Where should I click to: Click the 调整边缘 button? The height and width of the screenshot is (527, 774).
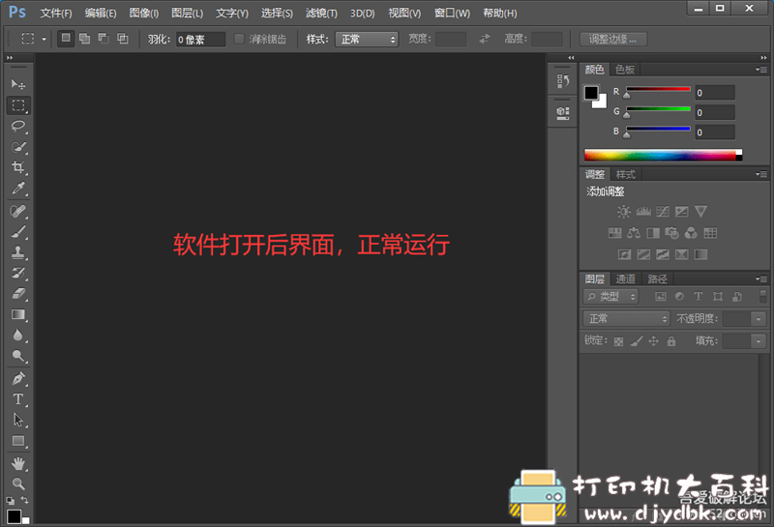click(x=613, y=39)
